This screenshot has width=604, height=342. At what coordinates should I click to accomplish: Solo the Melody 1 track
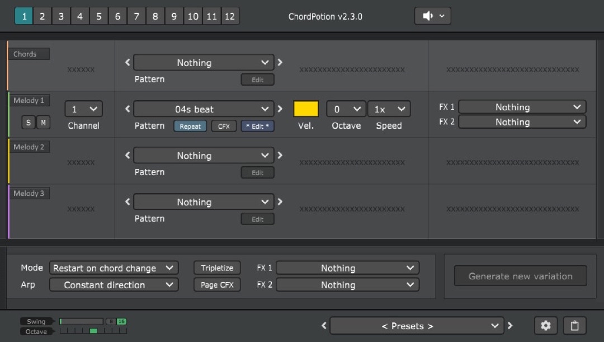coord(29,123)
